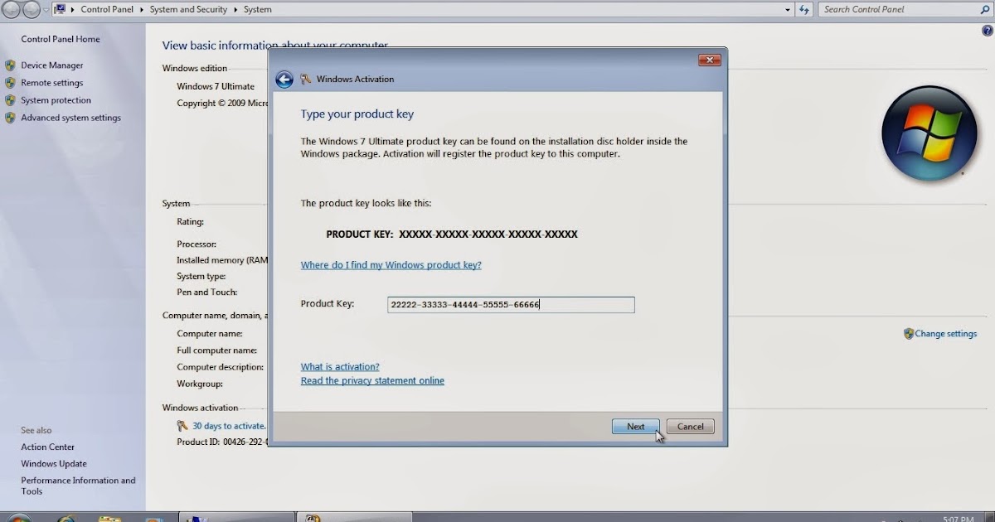Click the shield icon next to Advanced system settings

(x=10, y=118)
